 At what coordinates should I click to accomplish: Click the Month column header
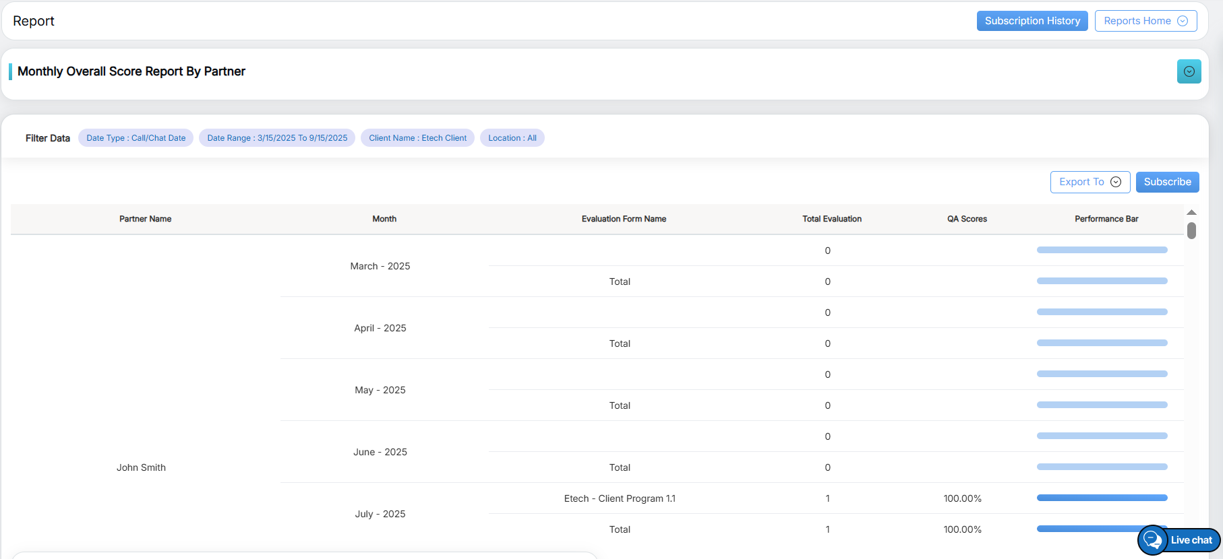click(x=384, y=219)
